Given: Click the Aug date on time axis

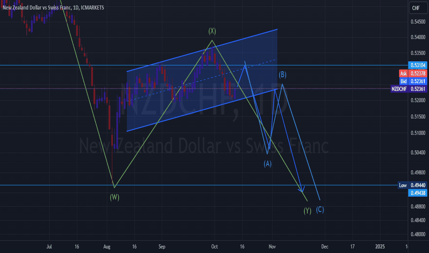Looking at the screenshot, I should tap(107, 247).
